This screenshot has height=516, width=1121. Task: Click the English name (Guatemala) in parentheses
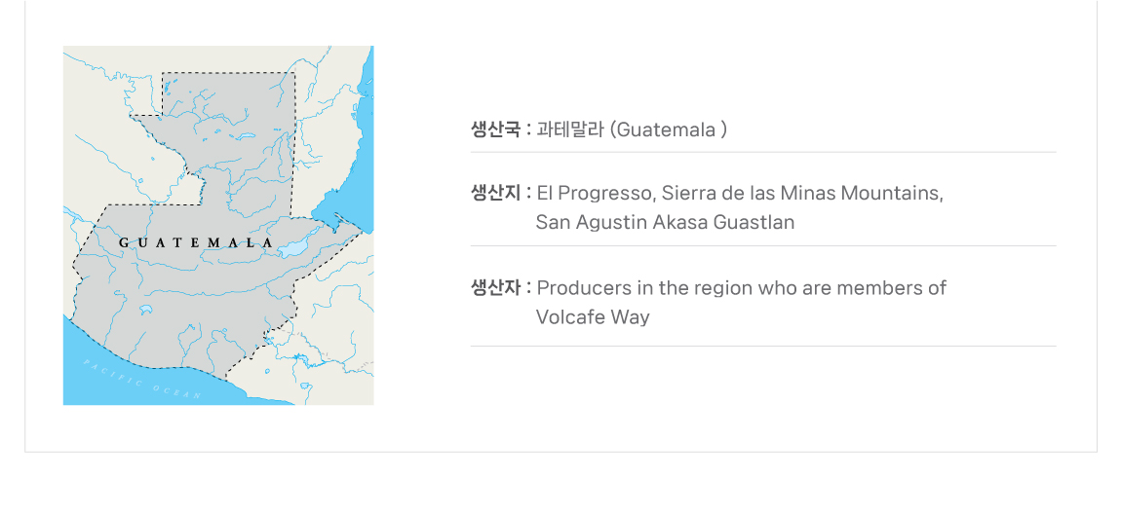[669, 129]
